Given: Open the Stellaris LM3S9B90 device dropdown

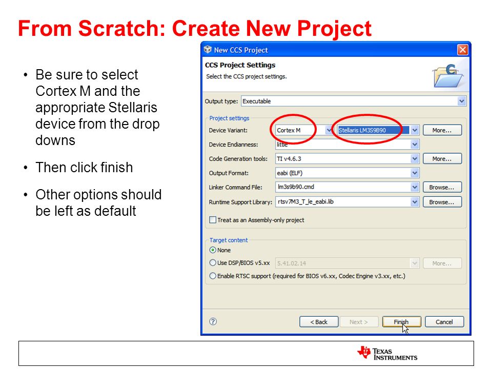Looking at the screenshot, I should click(415, 130).
